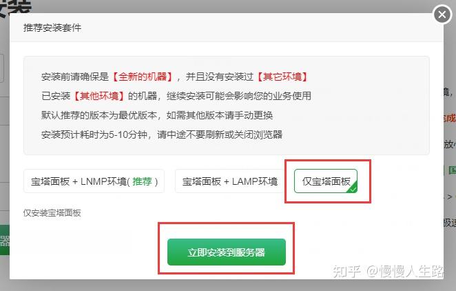Close the 推荐安装套件 dialog with X icon
This screenshot has height=291, width=456.
point(442,14)
